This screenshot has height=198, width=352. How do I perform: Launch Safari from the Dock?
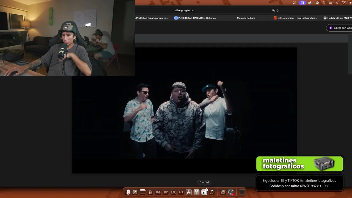[x=135, y=192]
